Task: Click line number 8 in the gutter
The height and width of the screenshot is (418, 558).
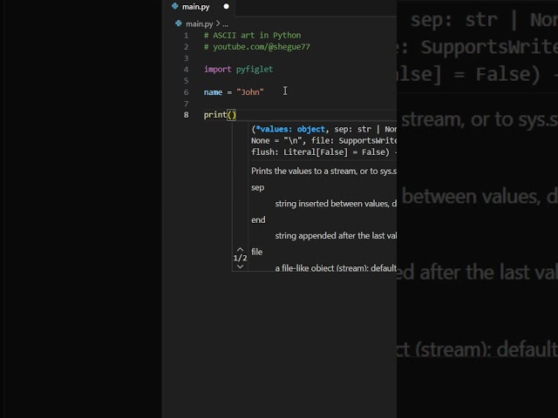Action: point(186,115)
